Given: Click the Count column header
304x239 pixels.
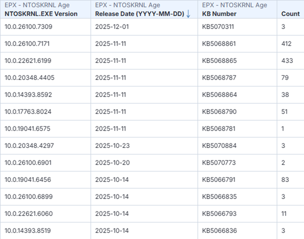Looking at the screenshot, I should (291, 14).
